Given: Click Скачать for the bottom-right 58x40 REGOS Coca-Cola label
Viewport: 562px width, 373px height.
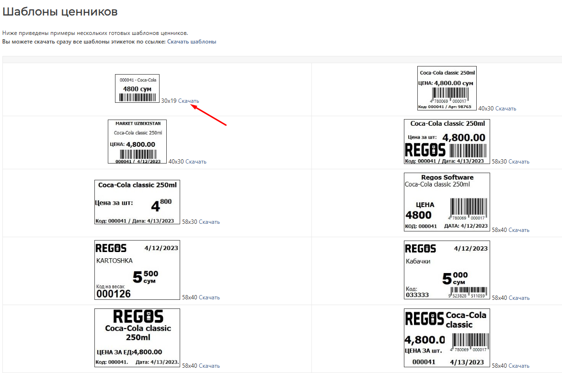Looking at the screenshot, I should [519, 366].
